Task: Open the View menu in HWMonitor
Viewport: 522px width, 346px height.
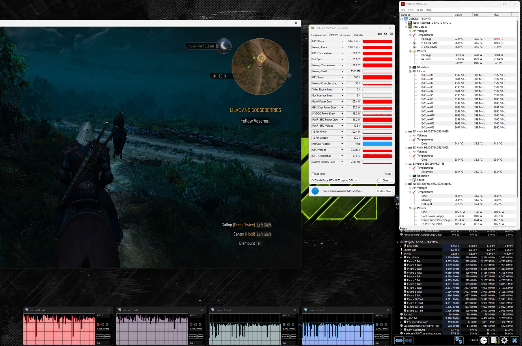Action: pos(411,10)
